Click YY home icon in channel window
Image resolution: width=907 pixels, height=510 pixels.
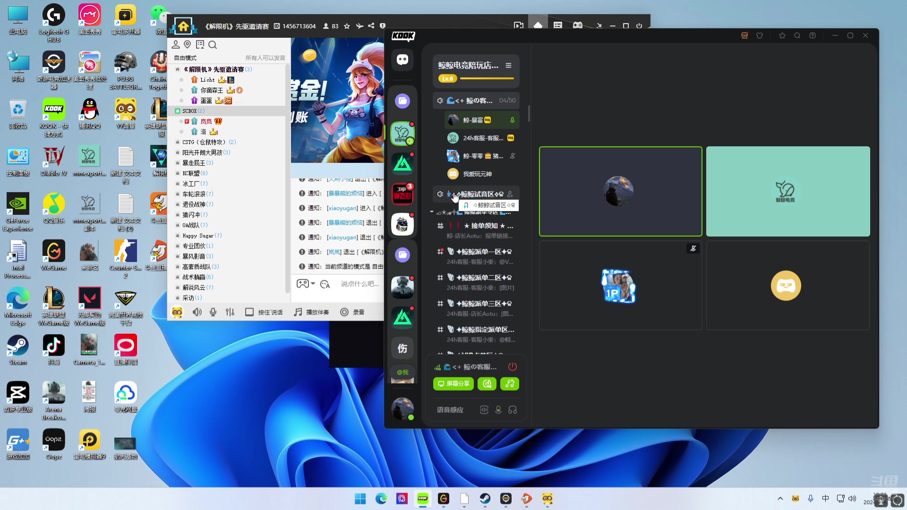coord(183,26)
